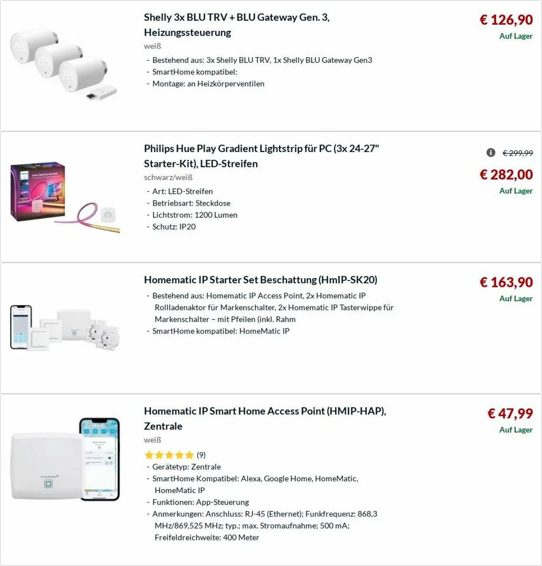
Task: Click Auf Lager under the Shelly price
Action: [516, 36]
